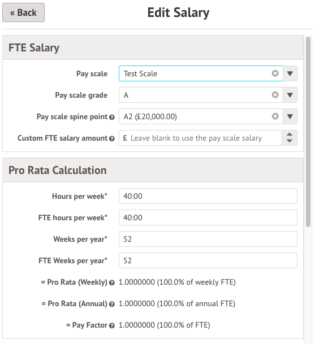315x344 pixels.
Task: Clear the pay scale grade A value
Action: [x=275, y=95]
